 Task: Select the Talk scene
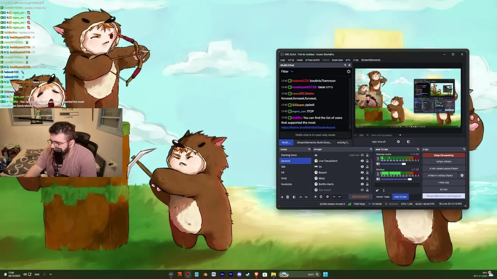click(x=295, y=167)
